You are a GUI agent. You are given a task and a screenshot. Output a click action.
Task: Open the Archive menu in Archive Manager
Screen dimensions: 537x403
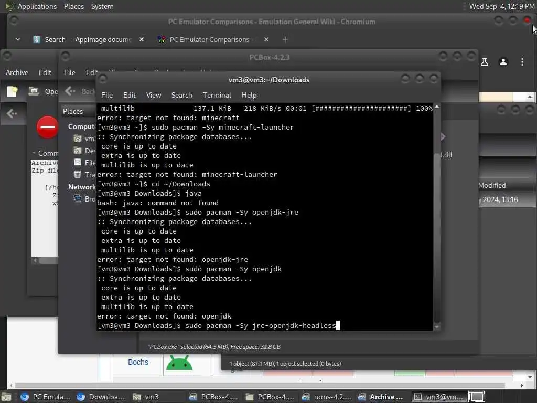[17, 72]
